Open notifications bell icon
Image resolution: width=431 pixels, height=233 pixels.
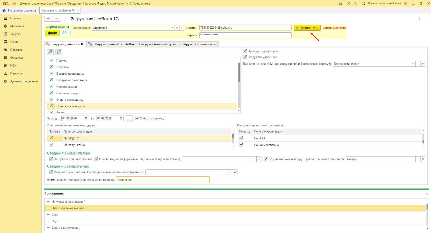pos(340,4)
